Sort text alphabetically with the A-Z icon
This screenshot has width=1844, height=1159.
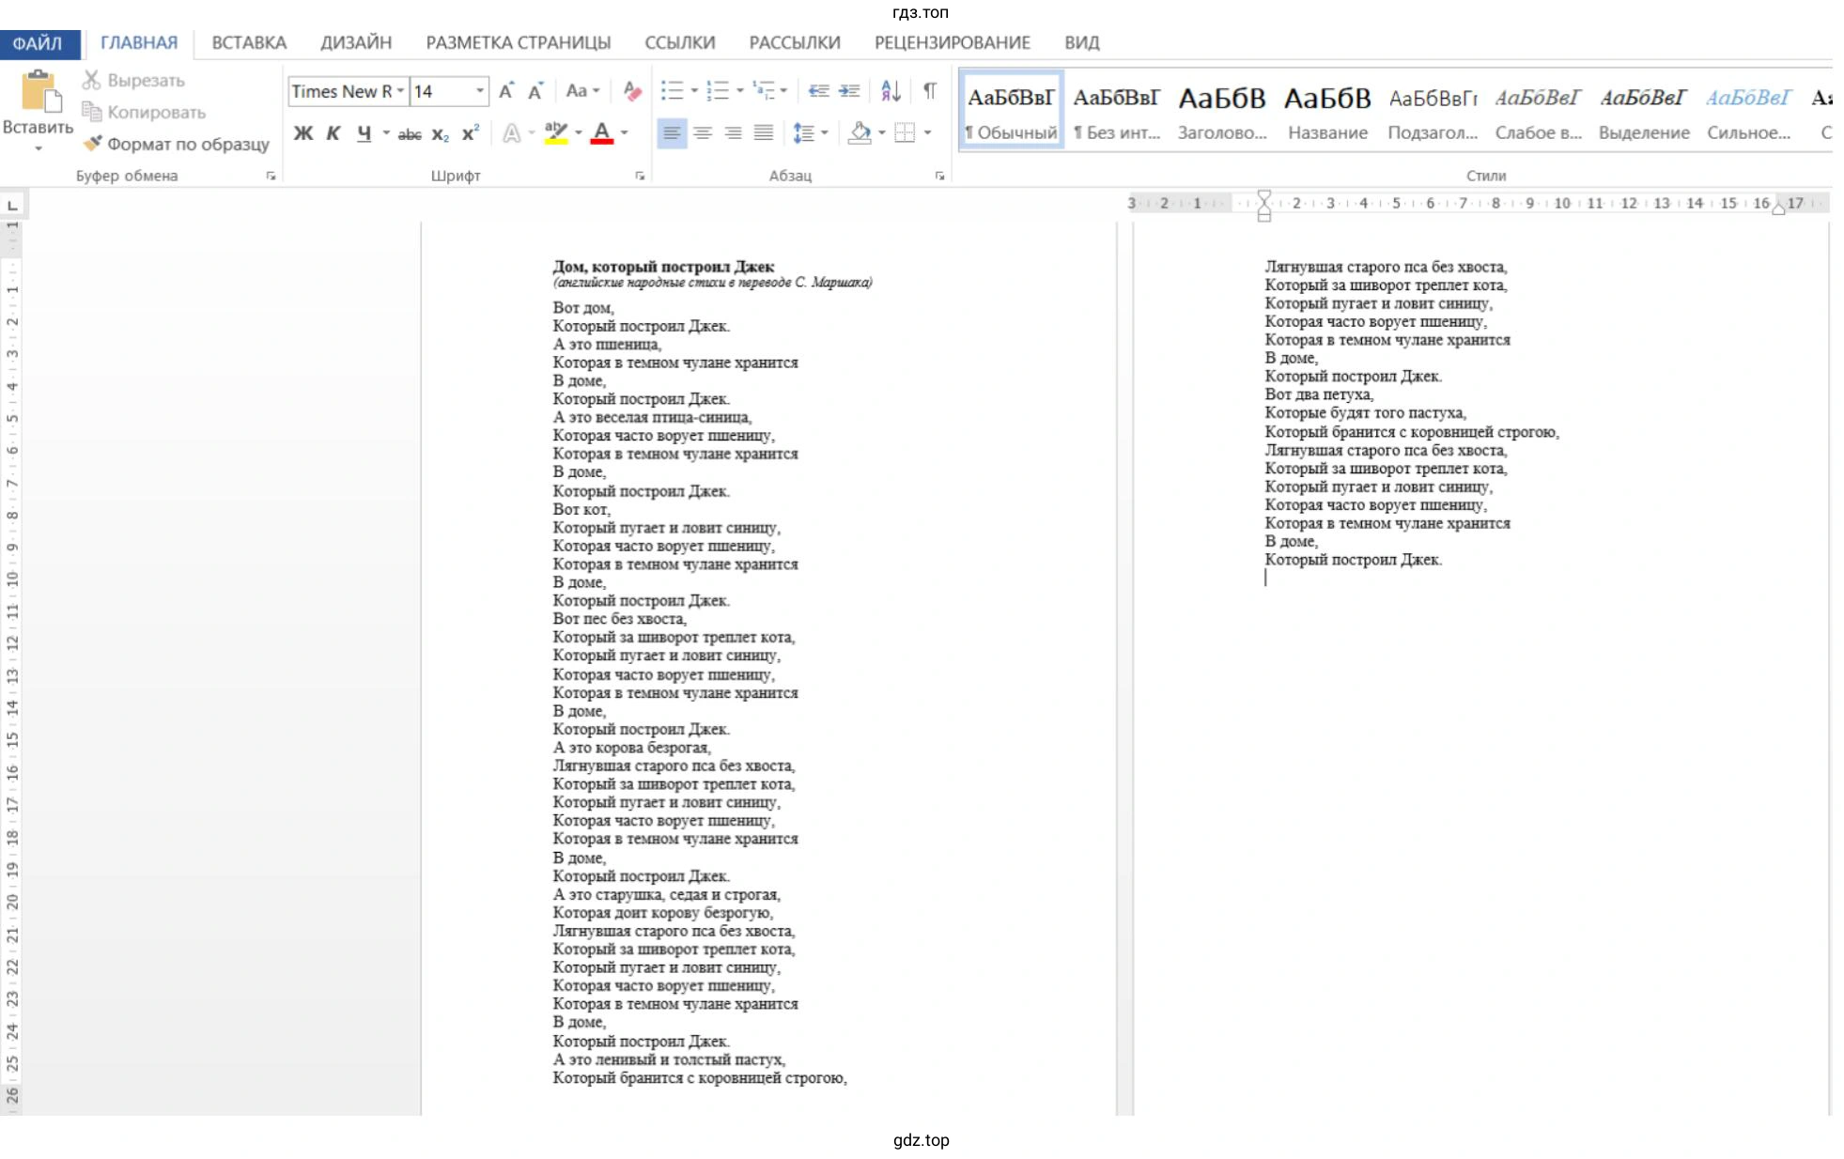pyautogui.click(x=891, y=91)
